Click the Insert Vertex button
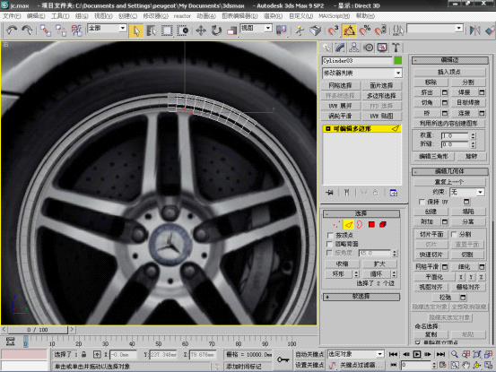Image resolution: width=496 pixels, height=372 pixels. click(449, 72)
